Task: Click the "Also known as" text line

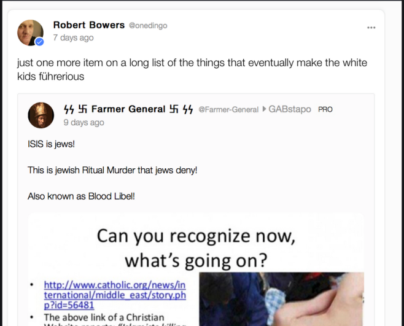Action: pos(81,196)
